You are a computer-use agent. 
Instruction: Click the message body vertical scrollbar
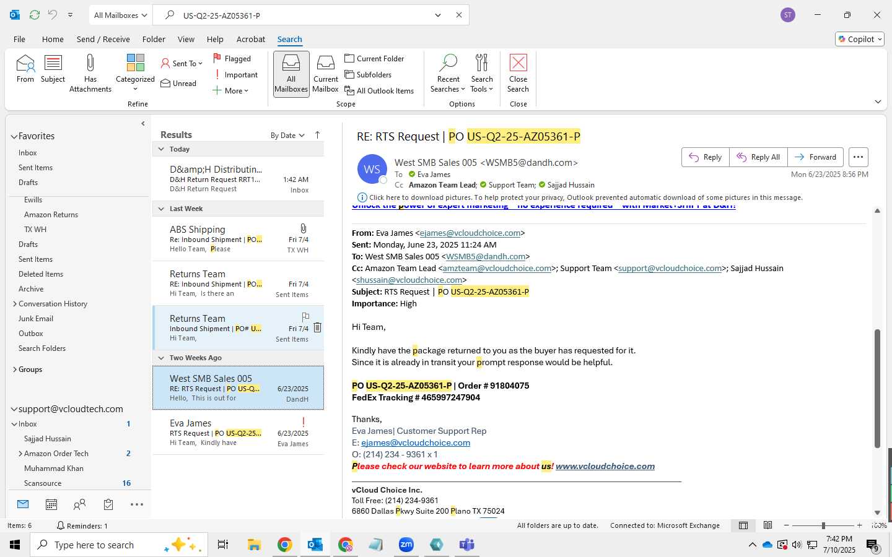(877, 388)
